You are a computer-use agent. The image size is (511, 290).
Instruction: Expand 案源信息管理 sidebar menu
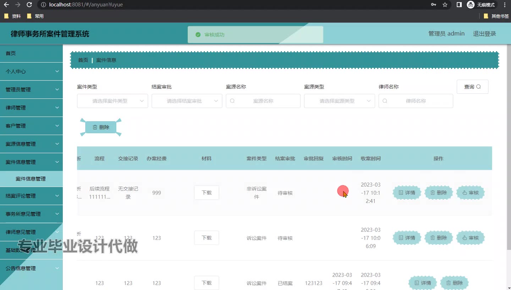pyautogui.click(x=31, y=144)
